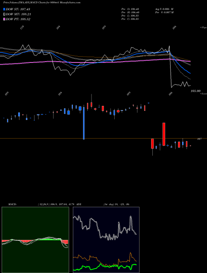Viewport: 207px width, 273px height.
Task: Select the DOW MT: 108.21 legend text
Action: tap(18, 14)
